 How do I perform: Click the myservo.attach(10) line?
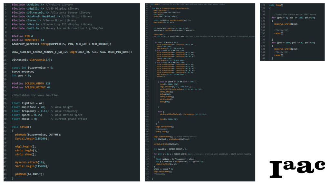[x=30, y=162]
